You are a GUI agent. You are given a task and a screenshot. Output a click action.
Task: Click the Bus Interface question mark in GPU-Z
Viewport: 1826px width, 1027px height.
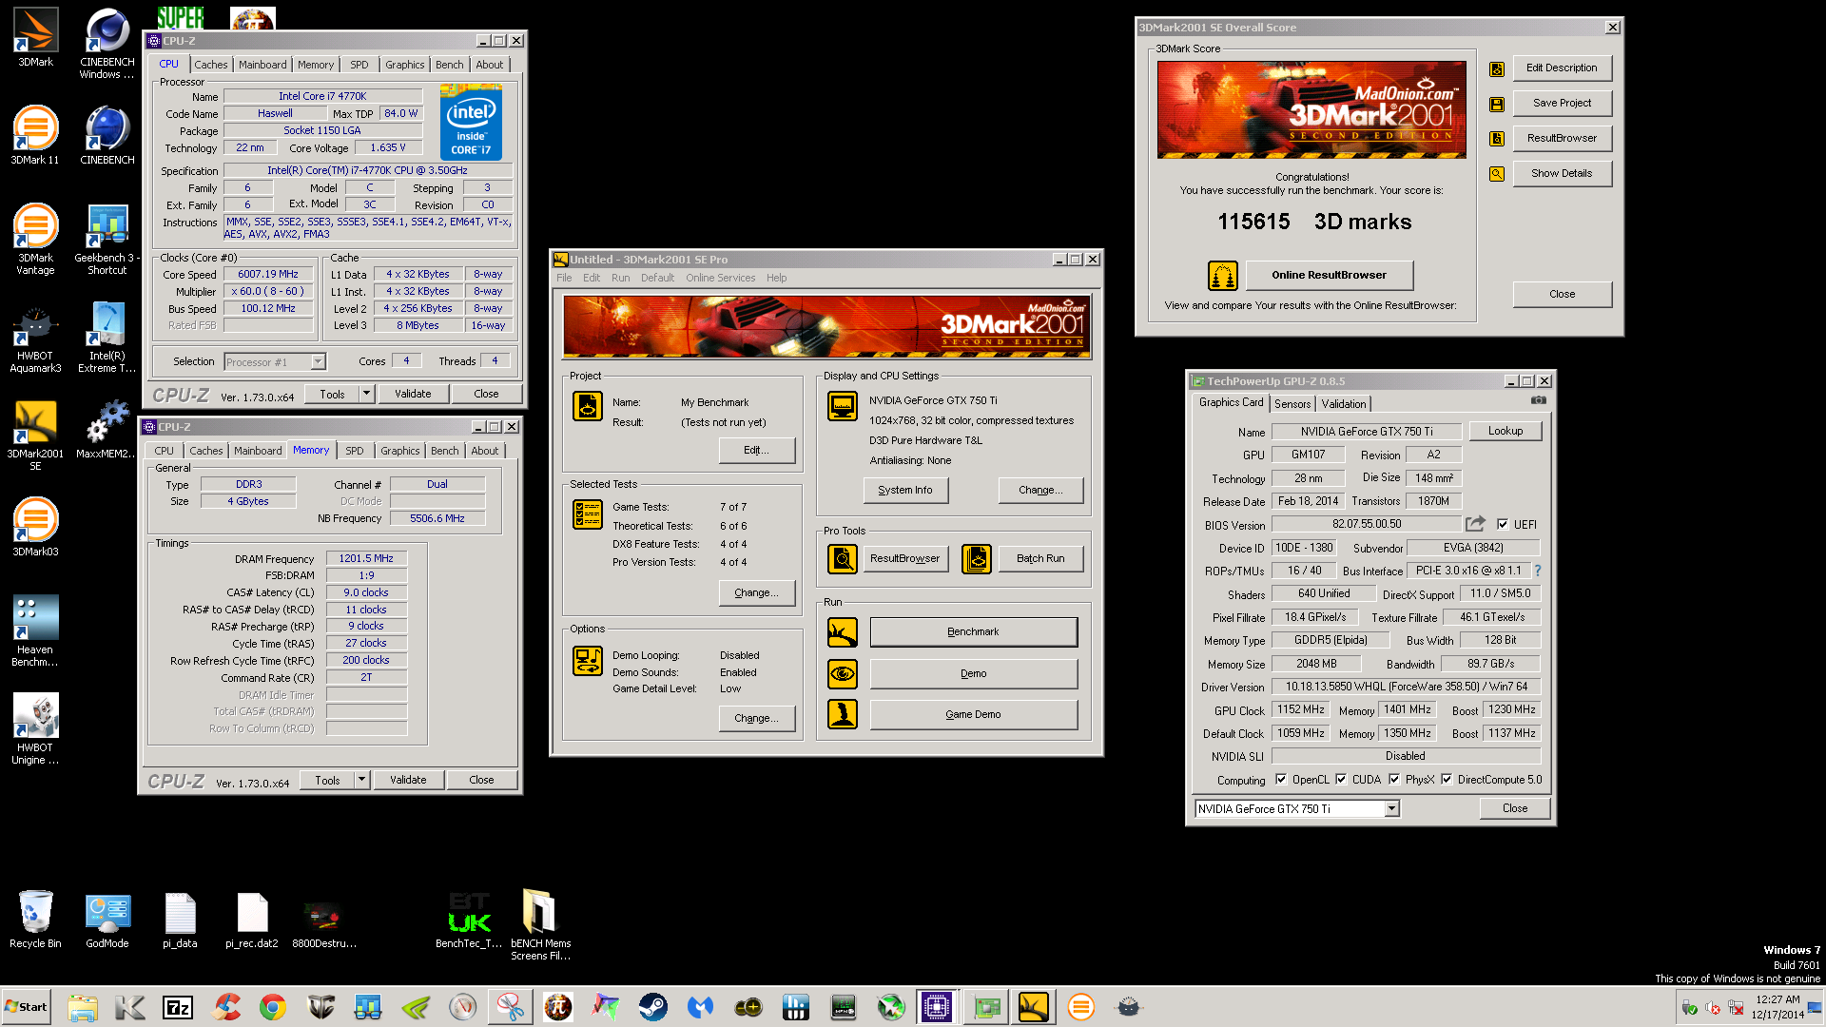tap(1537, 571)
